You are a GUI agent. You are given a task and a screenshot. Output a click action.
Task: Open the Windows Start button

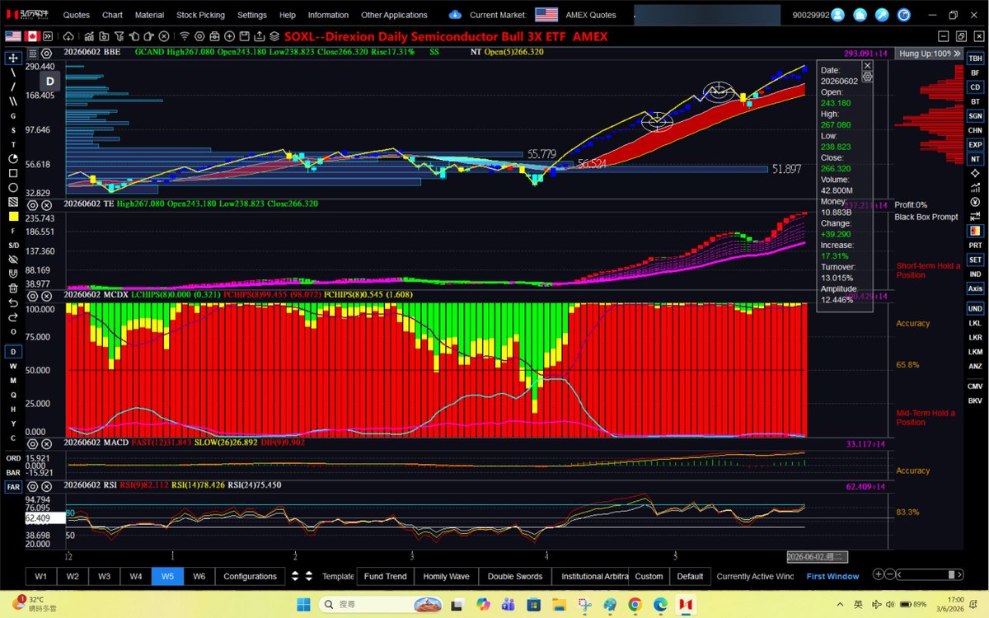coord(304,605)
